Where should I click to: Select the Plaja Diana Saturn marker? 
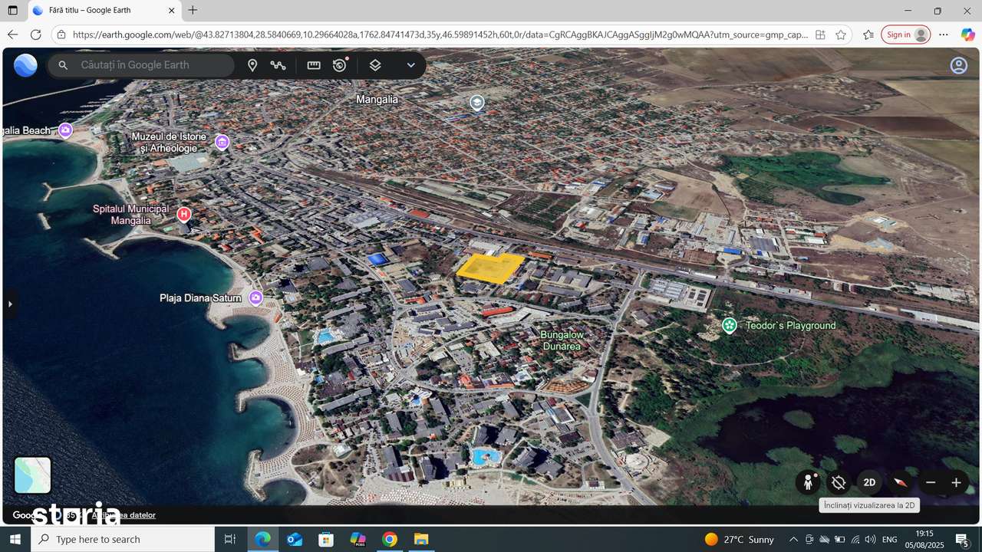(x=256, y=297)
